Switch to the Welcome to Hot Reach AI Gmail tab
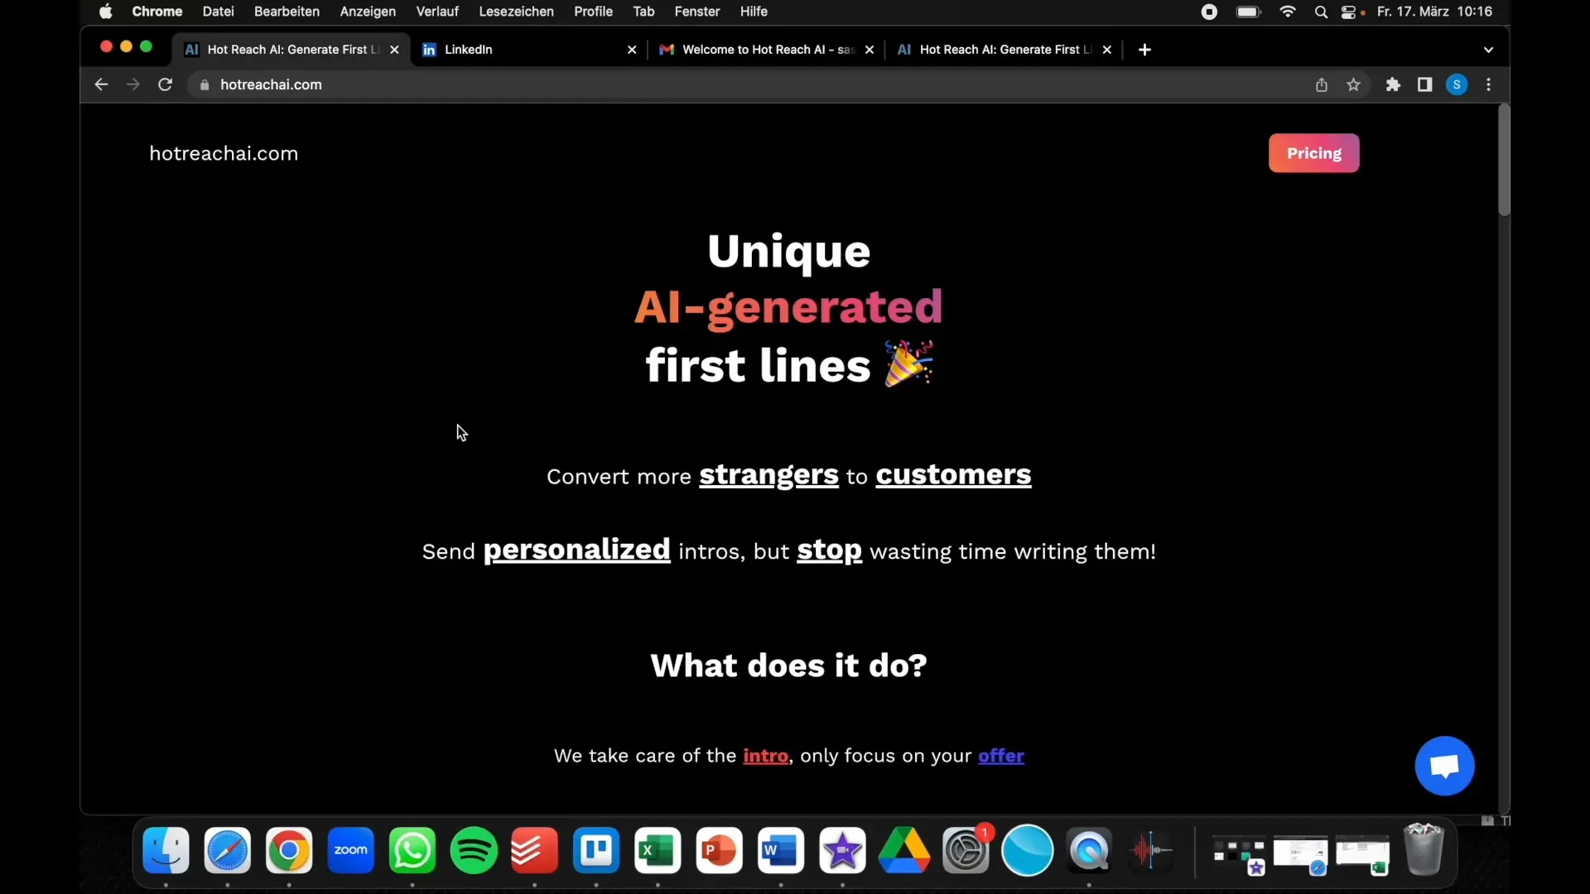 (766, 50)
